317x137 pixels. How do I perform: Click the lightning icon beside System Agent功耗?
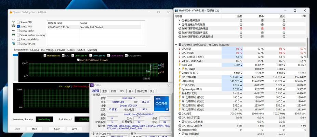click(180, 89)
